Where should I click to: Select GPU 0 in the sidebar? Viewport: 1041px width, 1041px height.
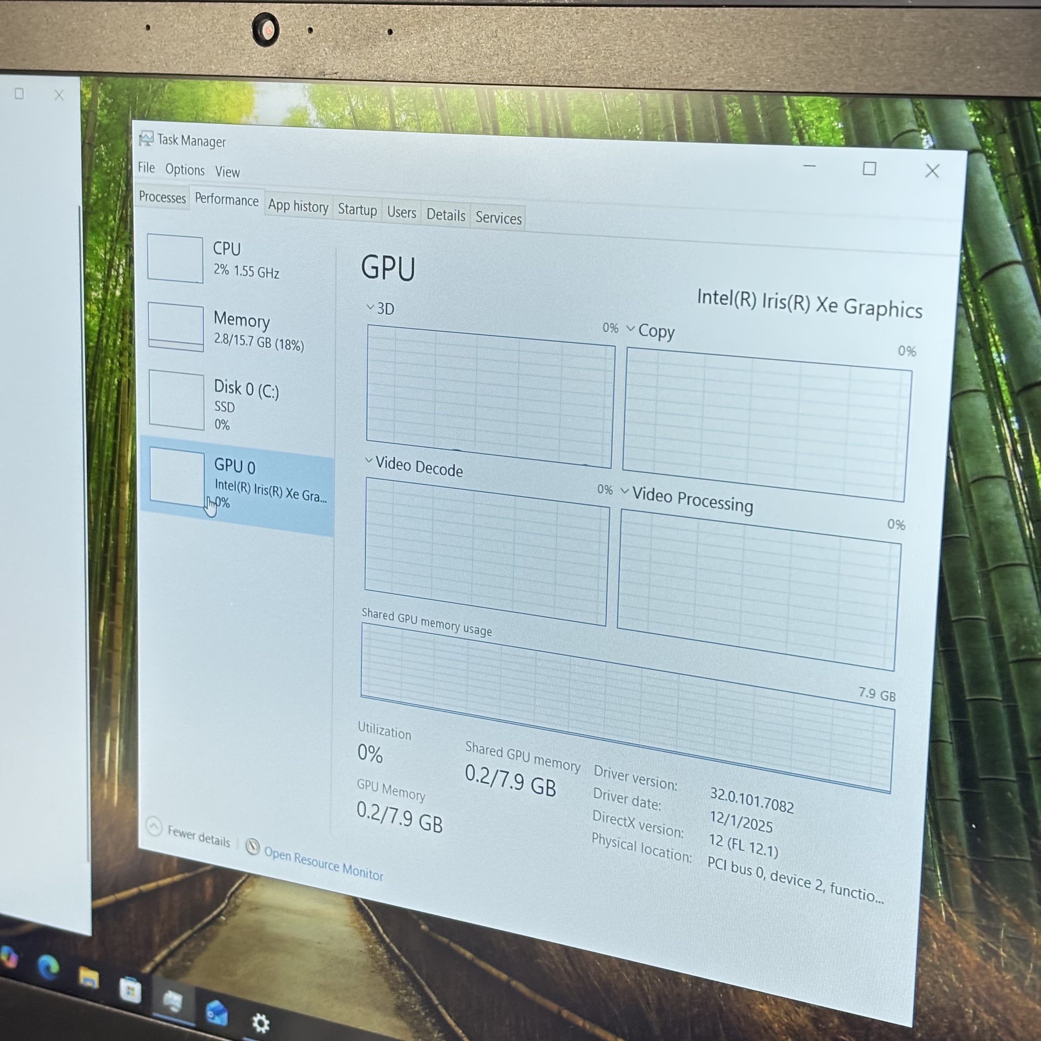click(237, 486)
